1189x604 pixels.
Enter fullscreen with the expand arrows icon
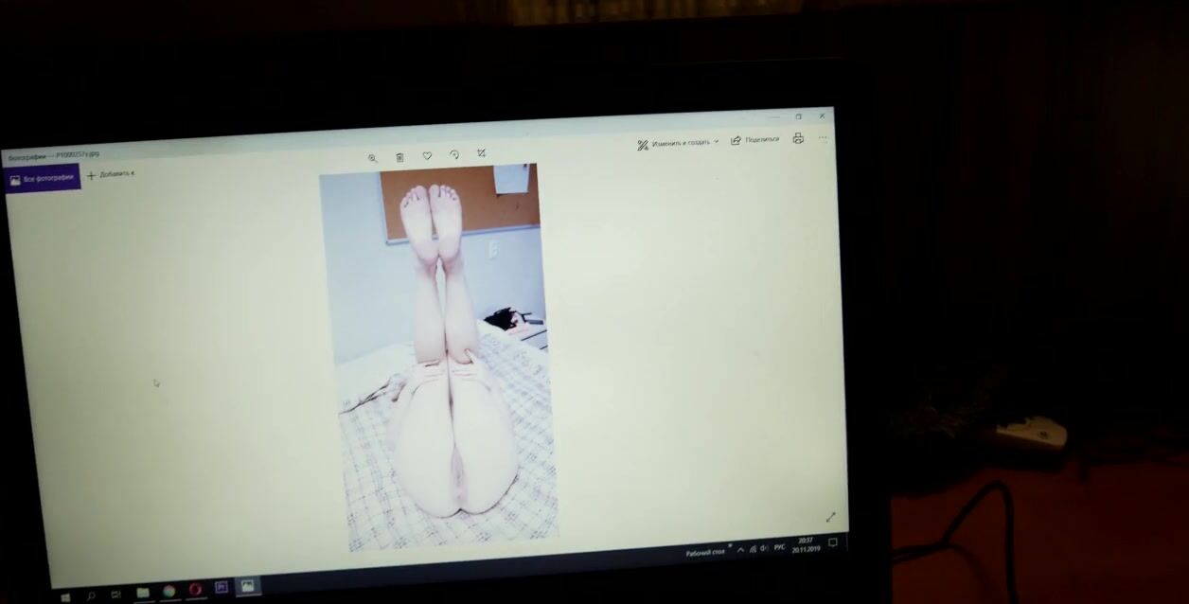coord(830,517)
